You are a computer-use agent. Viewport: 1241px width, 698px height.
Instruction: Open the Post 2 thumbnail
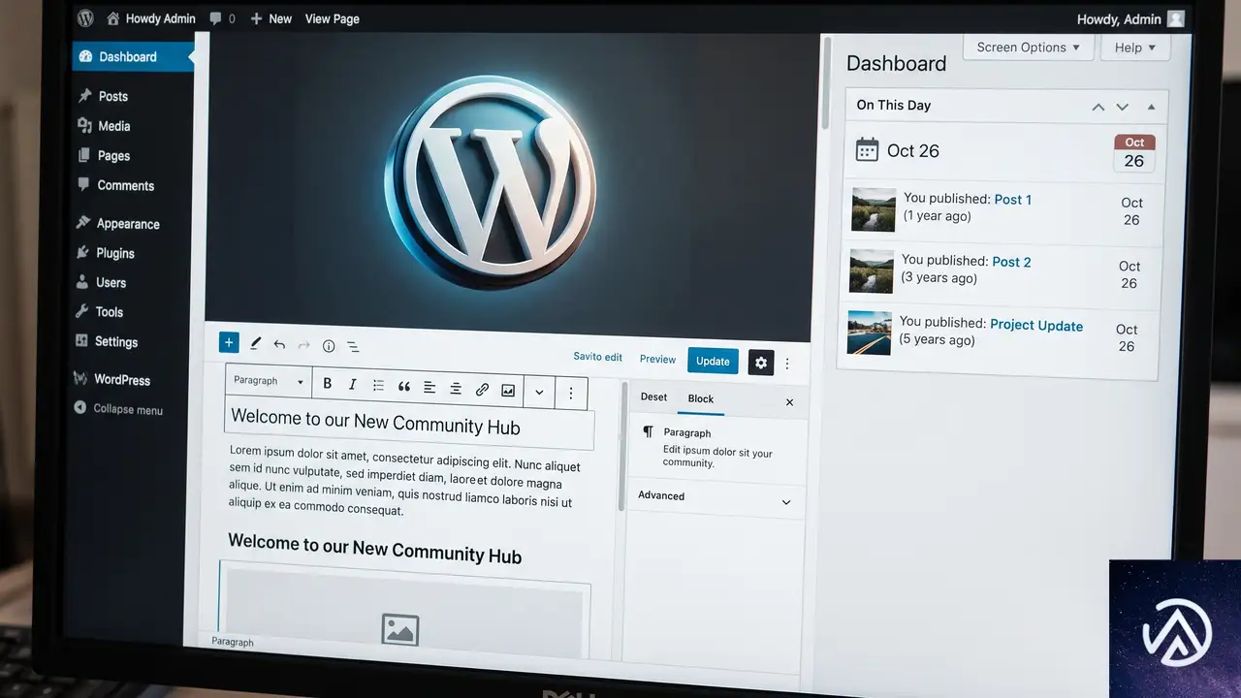(871, 271)
